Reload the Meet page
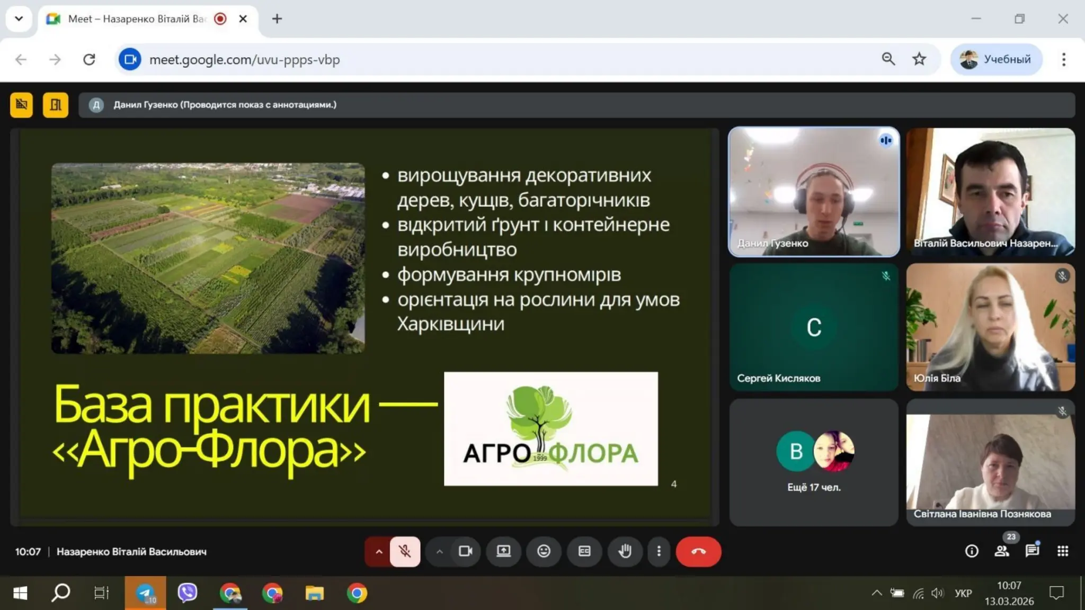This screenshot has height=610, width=1085. click(x=89, y=59)
